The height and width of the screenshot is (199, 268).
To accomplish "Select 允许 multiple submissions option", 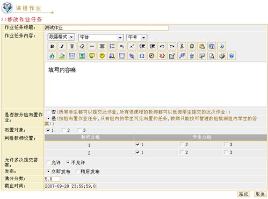I will (48, 162).
